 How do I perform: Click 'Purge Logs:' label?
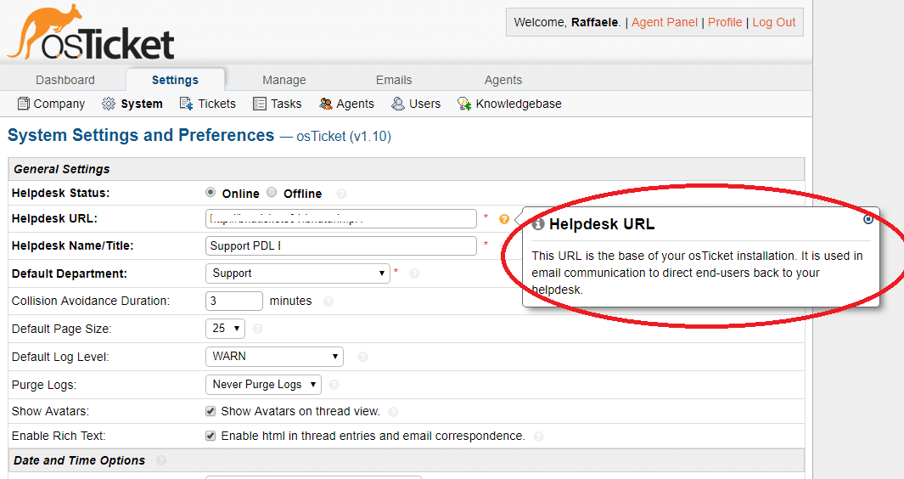[x=44, y=385]
